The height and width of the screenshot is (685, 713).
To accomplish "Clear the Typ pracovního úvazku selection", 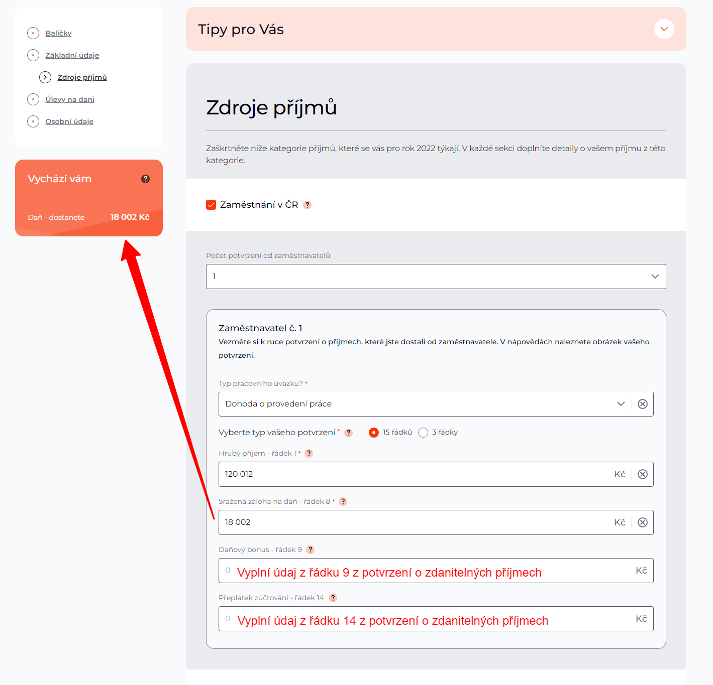I will coord(643,404).
